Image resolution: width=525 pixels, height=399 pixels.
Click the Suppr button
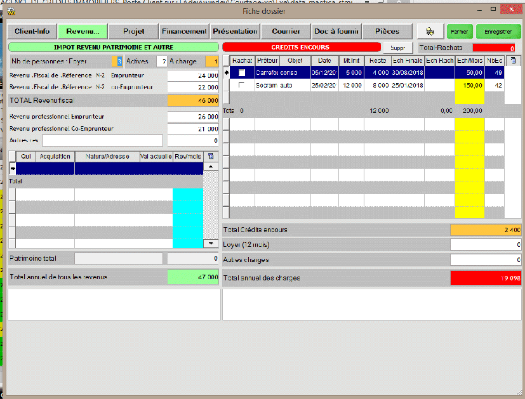[x=397, y=48]
